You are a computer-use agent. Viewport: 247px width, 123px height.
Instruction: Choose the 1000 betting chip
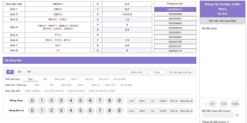pos(235,104)
